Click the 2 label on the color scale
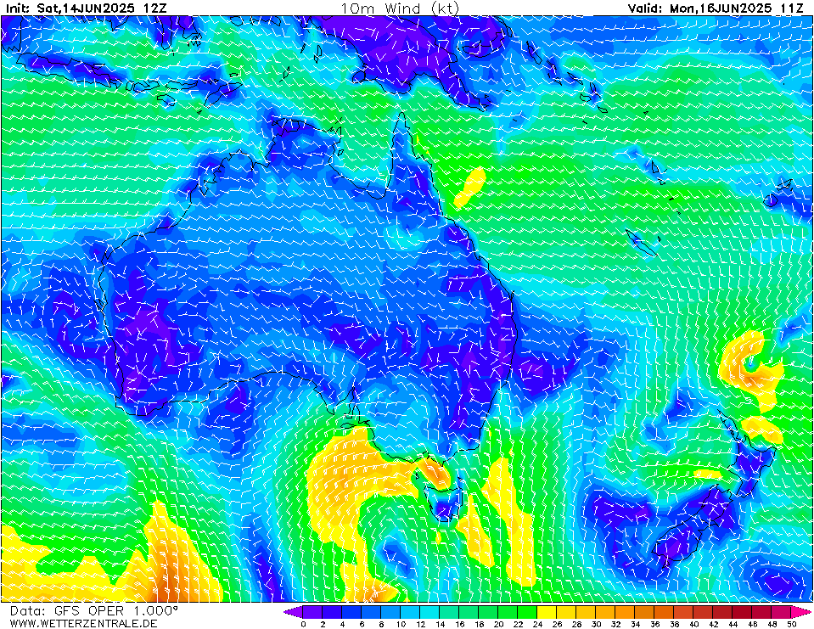Viewport: 814px width, 629px height. tap(323, 624)
